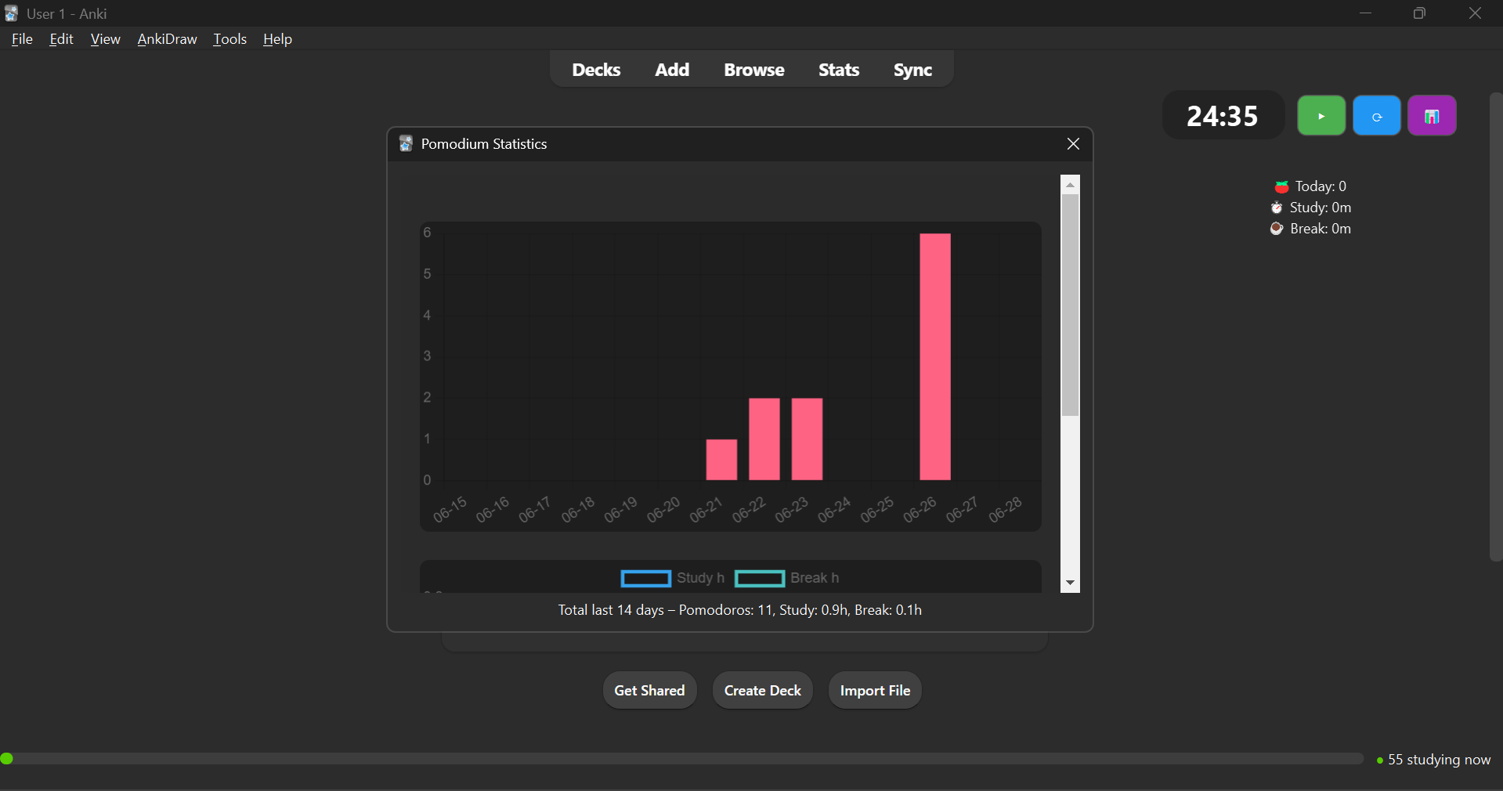This screenshot has height=791, width=1503.
Task: Click the stopwatch icon beside Study time
Action: [1277, 208]
